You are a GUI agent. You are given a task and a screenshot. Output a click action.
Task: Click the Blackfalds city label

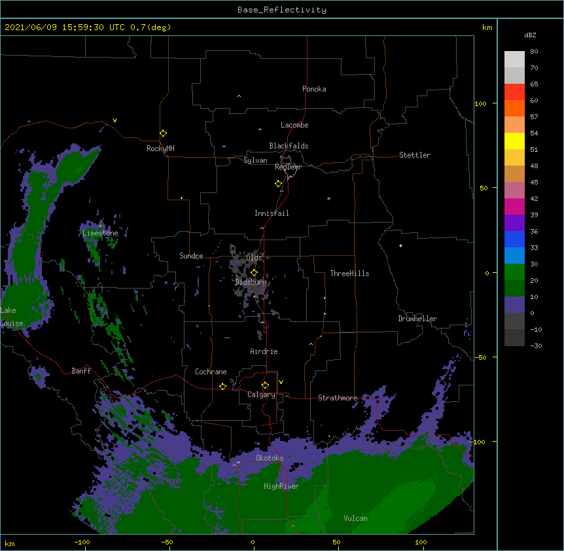click(289, 146)
